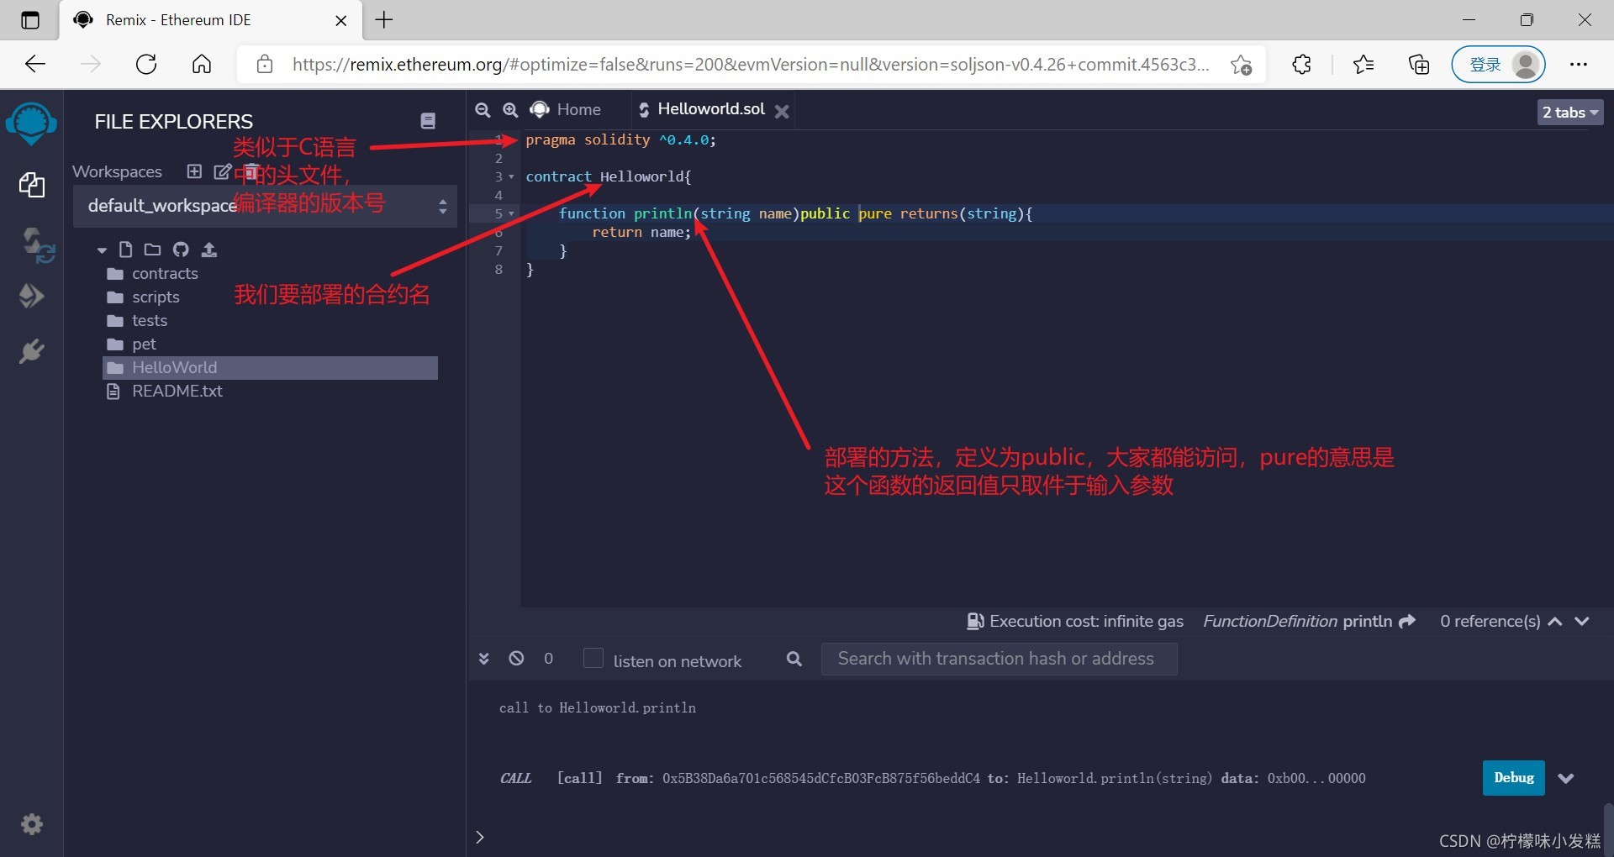Viewport: 1614px width, 857px height.
Task: Click the 登录 sign-in button
Action: click(x=1498, y=65)
